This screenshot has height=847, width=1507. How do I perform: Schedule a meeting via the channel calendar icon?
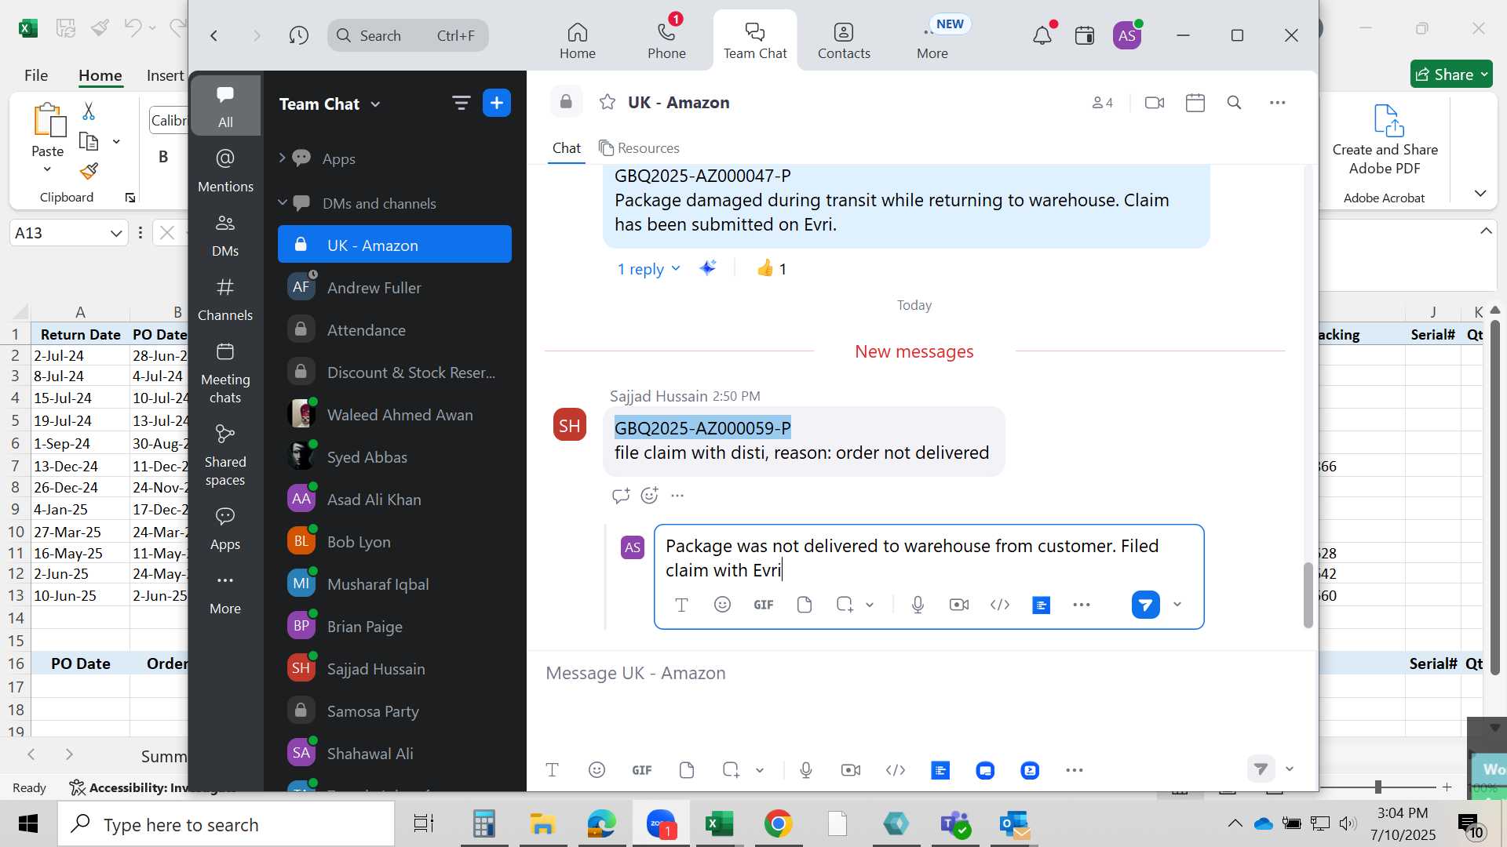click(1195, 103)
